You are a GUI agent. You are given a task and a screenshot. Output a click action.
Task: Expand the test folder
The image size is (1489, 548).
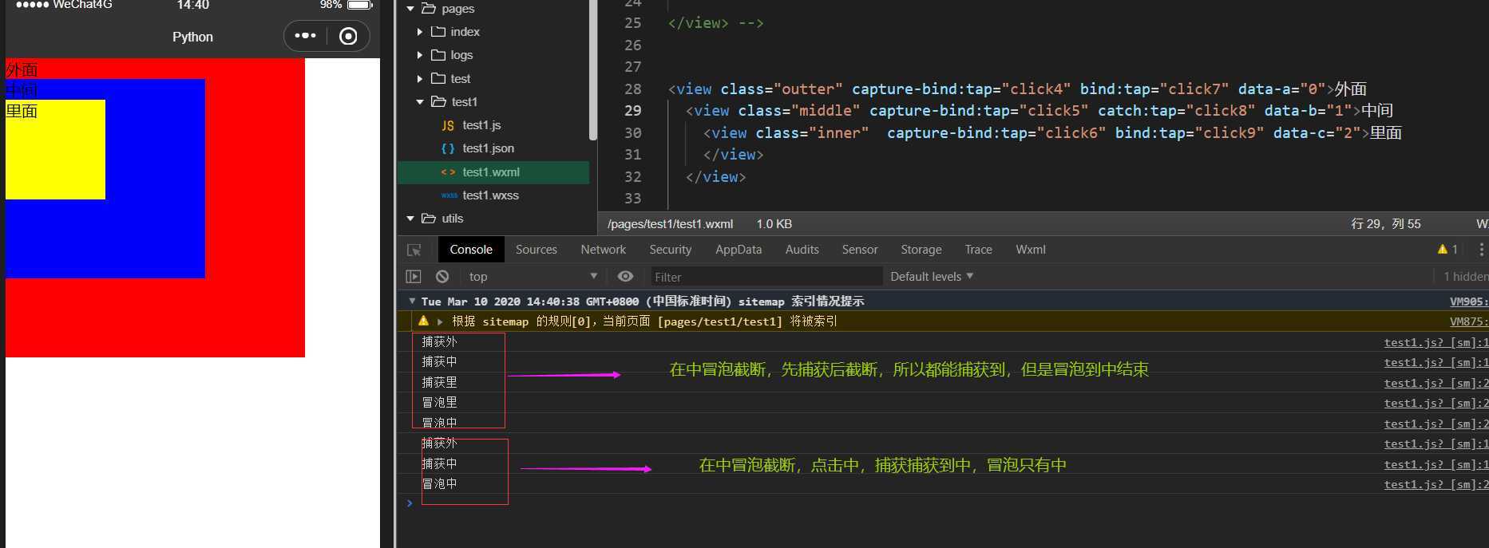(x=420, y=78)
